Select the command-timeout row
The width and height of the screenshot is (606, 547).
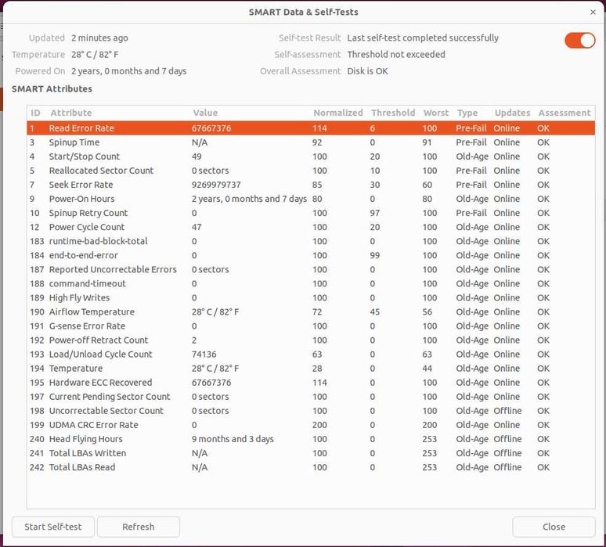point(311,283)
